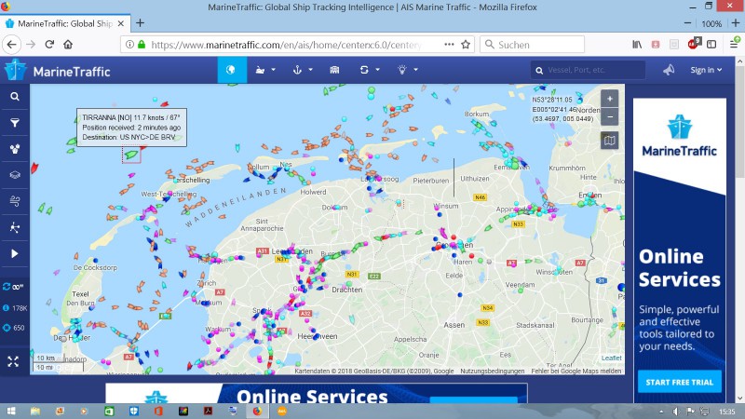Zoom in the map with plus button

coord(610,99)
